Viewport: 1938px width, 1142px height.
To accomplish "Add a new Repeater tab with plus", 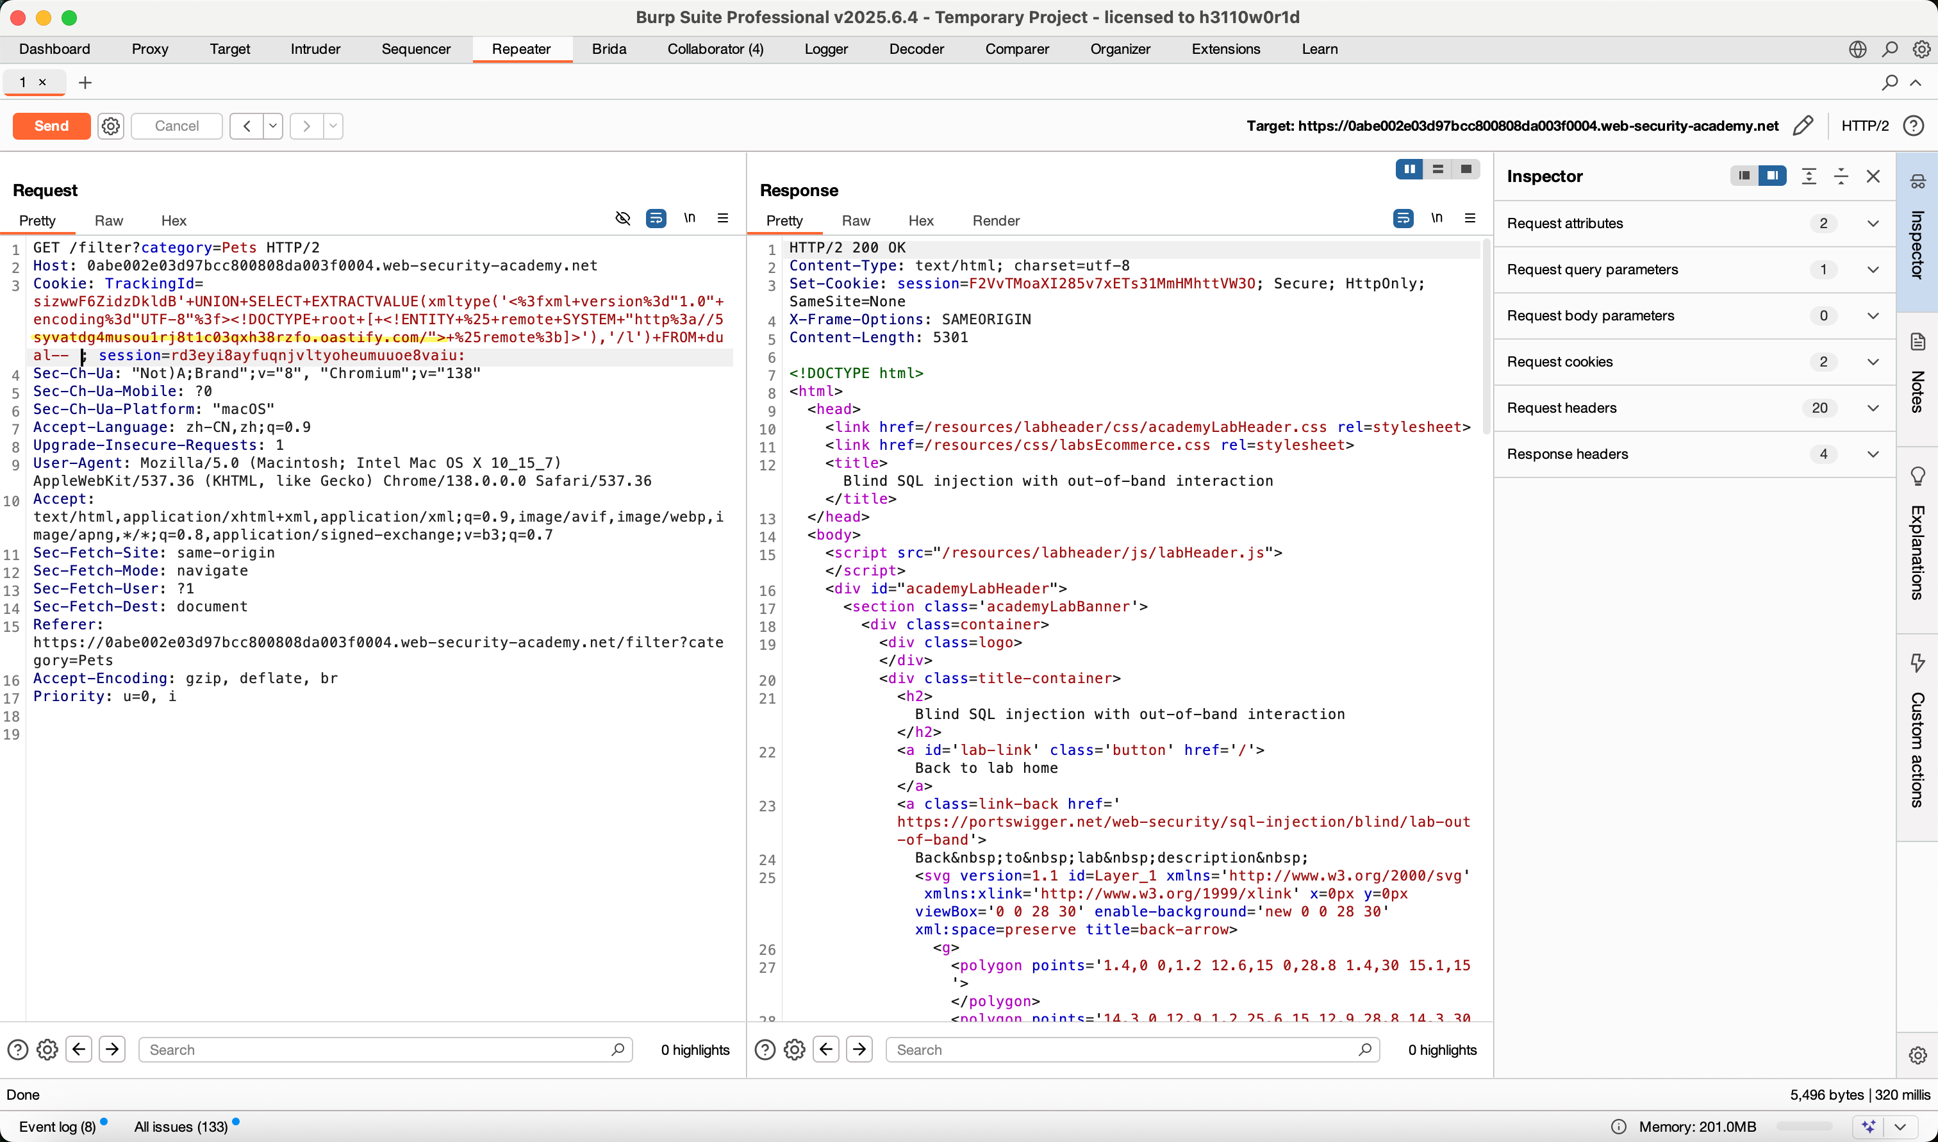I will (x=85, y=82).
